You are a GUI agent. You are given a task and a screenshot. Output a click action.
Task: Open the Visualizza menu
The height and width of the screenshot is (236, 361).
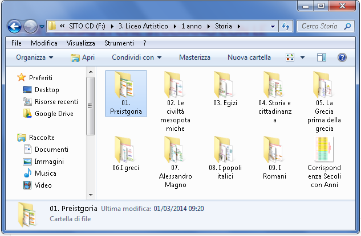coord(80,43)
